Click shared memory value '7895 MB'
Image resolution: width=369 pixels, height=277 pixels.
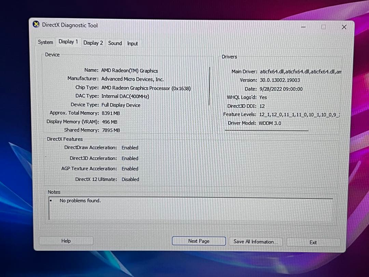(x=111, y=130)
